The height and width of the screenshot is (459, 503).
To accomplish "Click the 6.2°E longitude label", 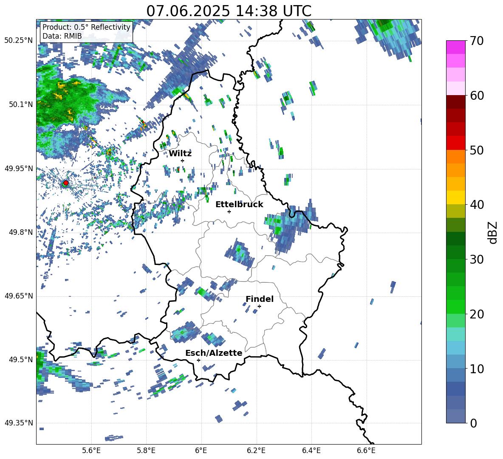I will [256, 451].
